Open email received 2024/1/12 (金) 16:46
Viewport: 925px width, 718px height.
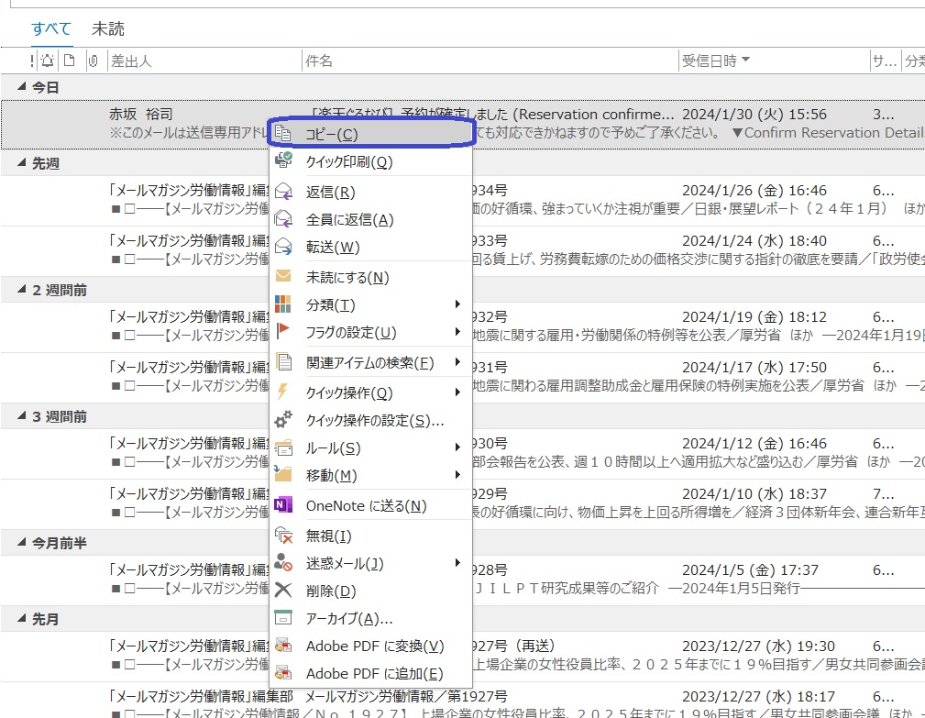click(462, 452)
